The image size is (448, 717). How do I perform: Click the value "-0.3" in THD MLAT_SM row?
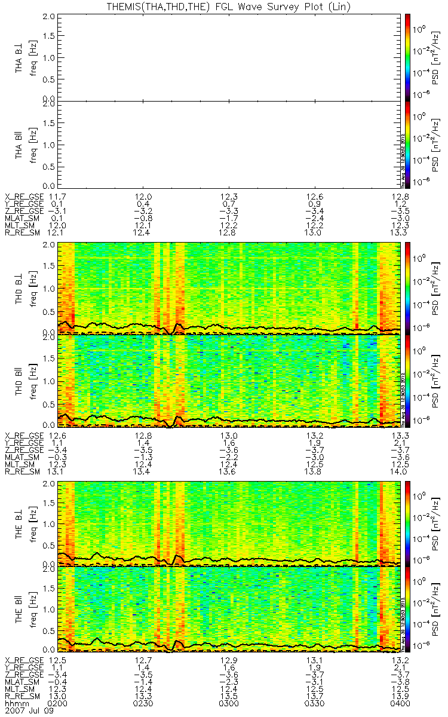pos(58,457)
